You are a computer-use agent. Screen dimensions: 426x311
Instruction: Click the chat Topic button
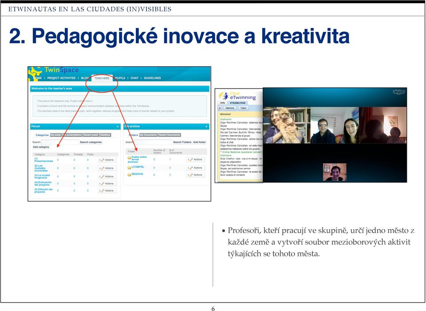point(243,108)
